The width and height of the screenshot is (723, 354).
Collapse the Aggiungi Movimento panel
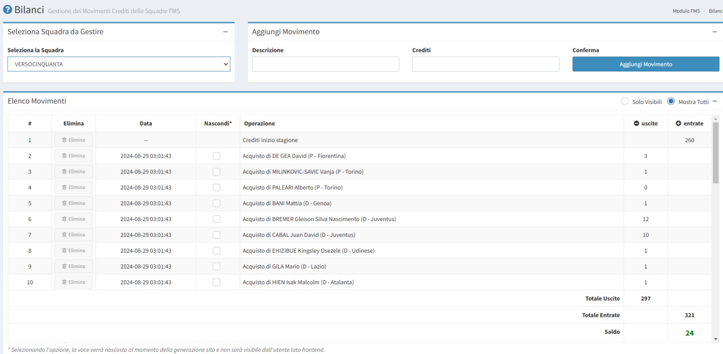714,32
